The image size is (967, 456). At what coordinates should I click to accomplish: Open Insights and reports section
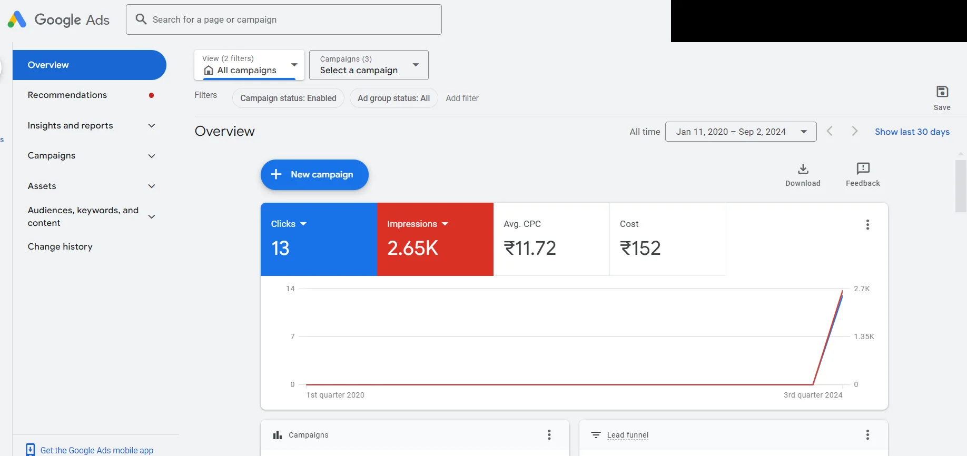point(70,125)
